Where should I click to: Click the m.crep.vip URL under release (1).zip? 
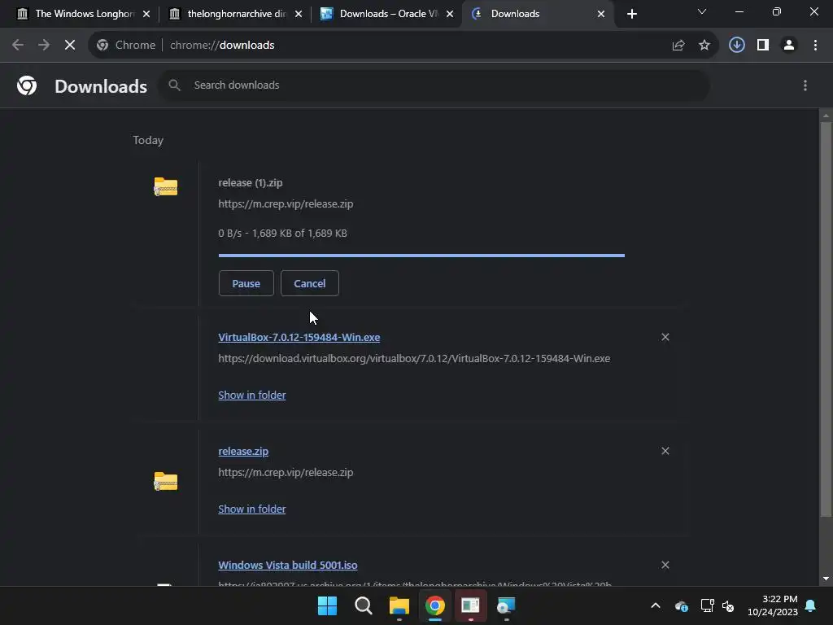point(286,203)
